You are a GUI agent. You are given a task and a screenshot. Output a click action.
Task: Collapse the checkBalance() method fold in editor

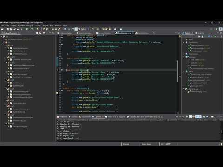click(62, 58)
